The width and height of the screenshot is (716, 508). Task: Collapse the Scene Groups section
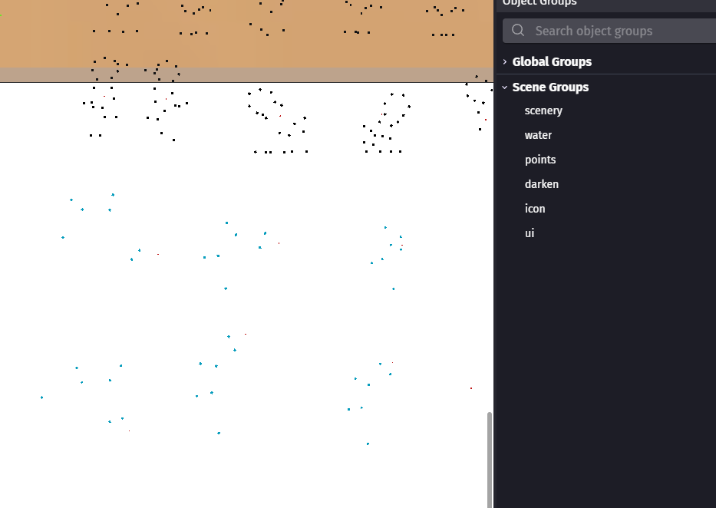505,87
